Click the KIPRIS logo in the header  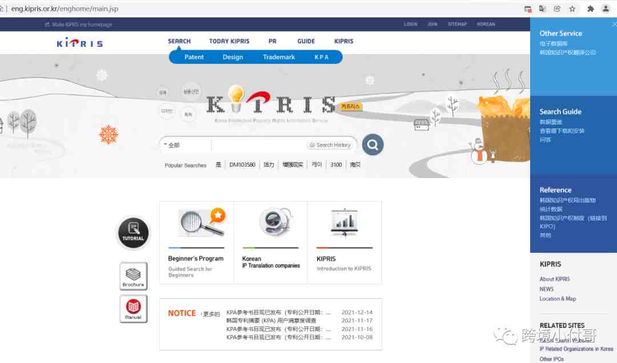[79, 42]
